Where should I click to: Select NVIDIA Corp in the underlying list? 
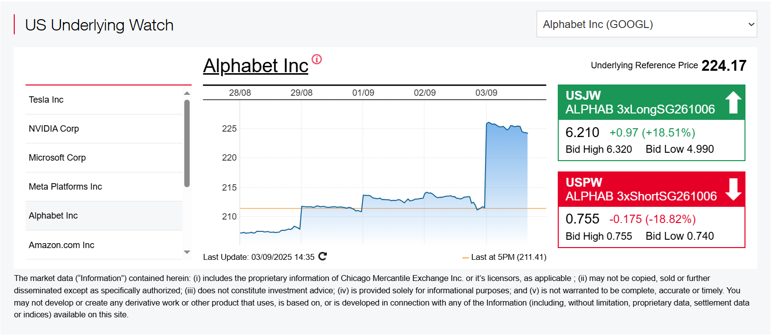104,129
